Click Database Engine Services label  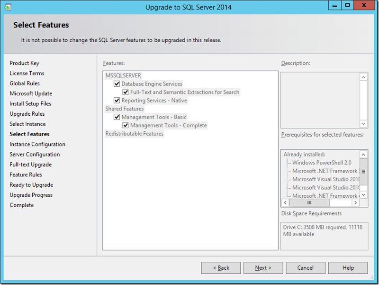pos(152,84)
